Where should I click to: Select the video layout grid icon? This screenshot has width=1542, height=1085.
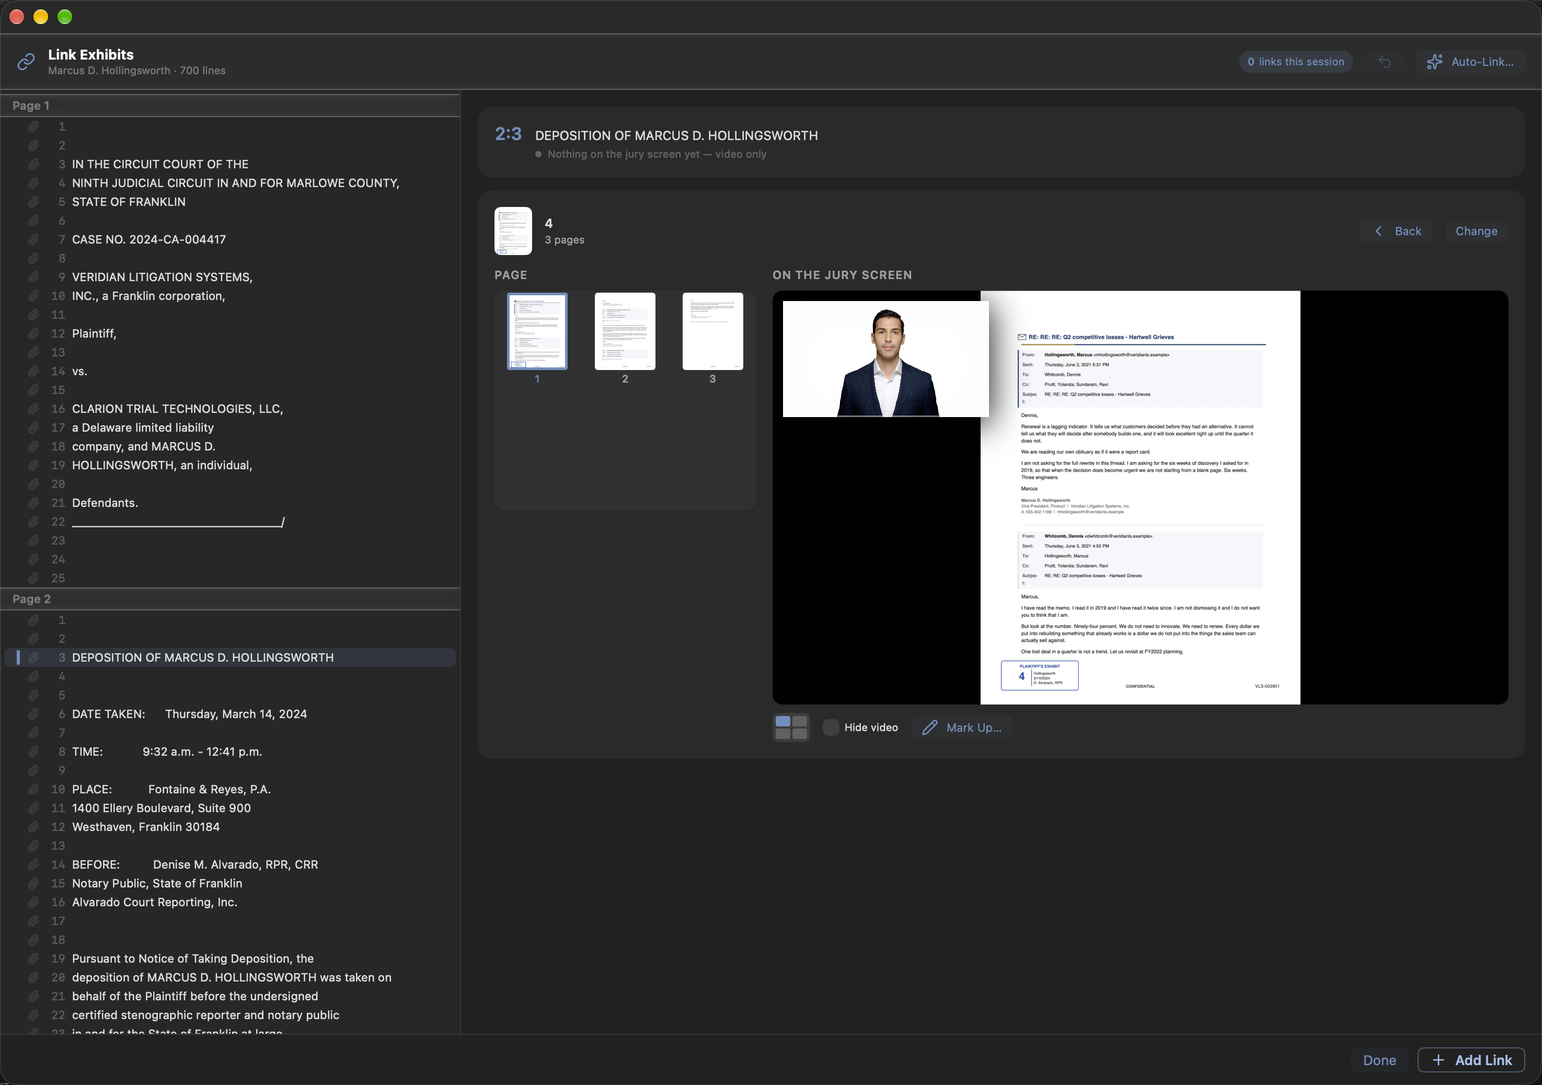coord(791,728)
